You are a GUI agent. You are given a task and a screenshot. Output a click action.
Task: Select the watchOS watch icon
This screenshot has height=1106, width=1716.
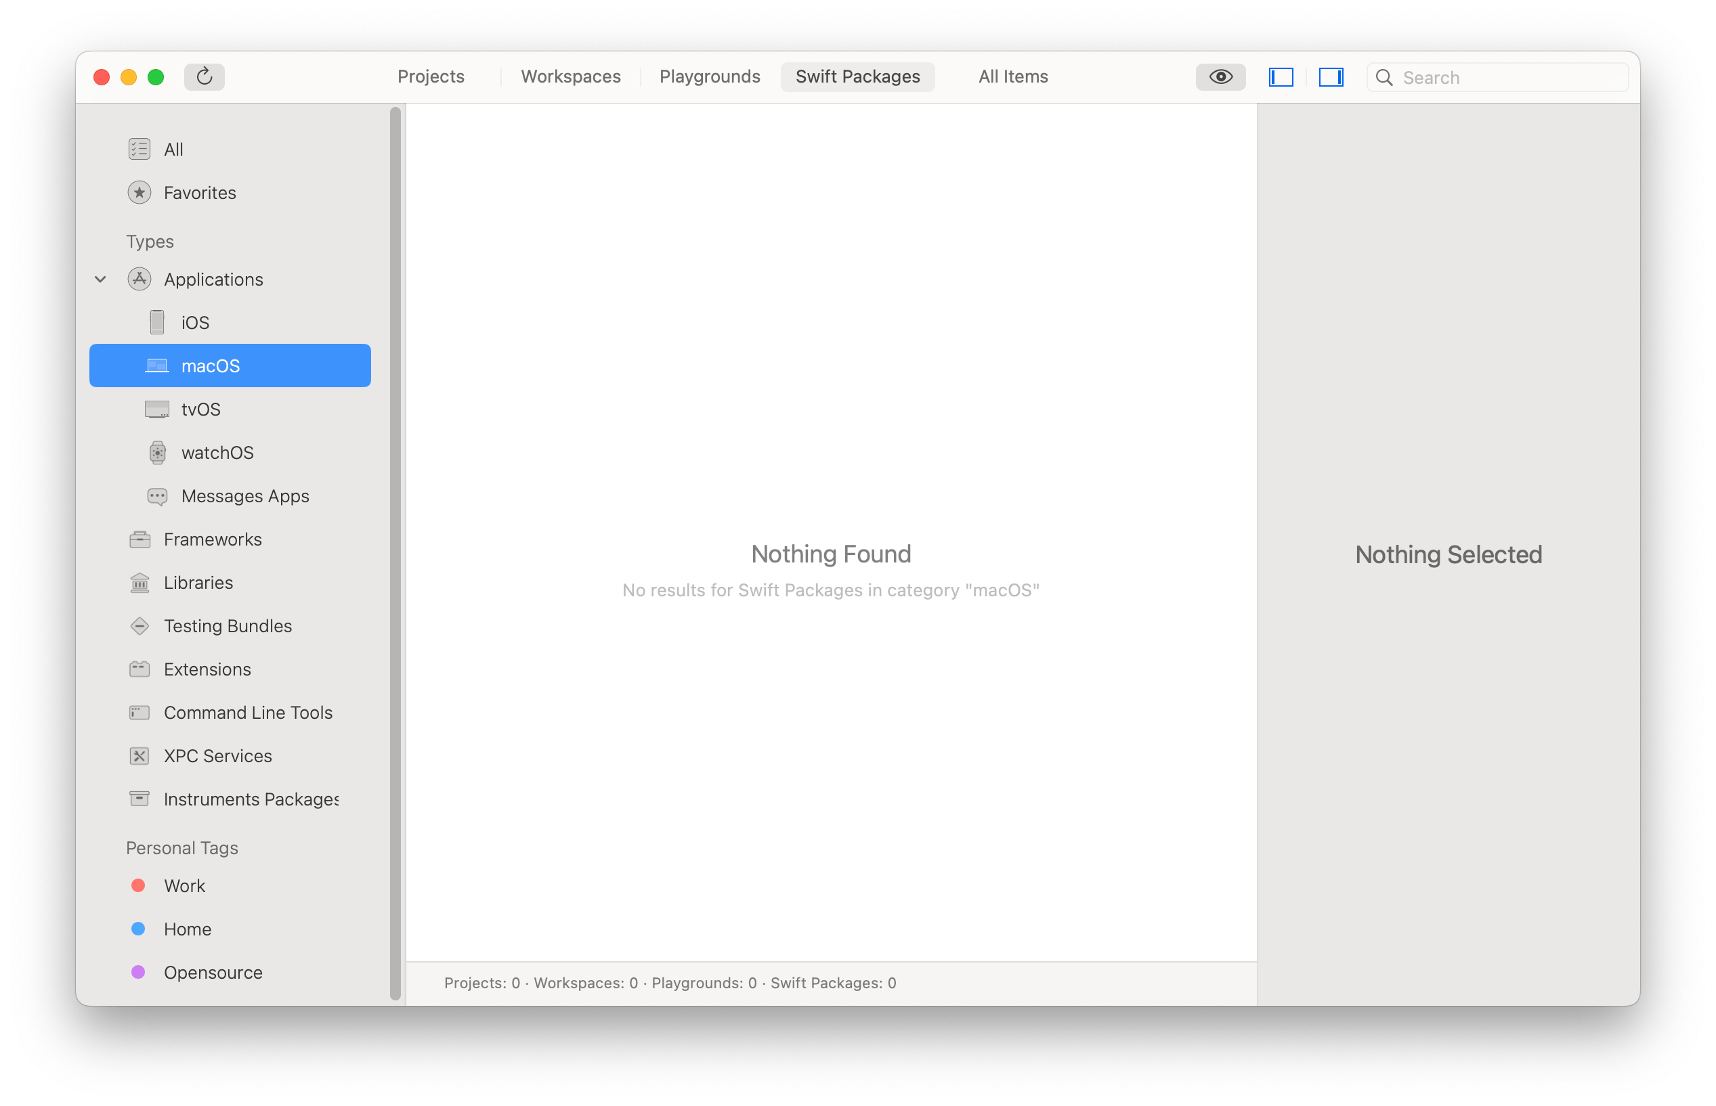coord(156,452)
